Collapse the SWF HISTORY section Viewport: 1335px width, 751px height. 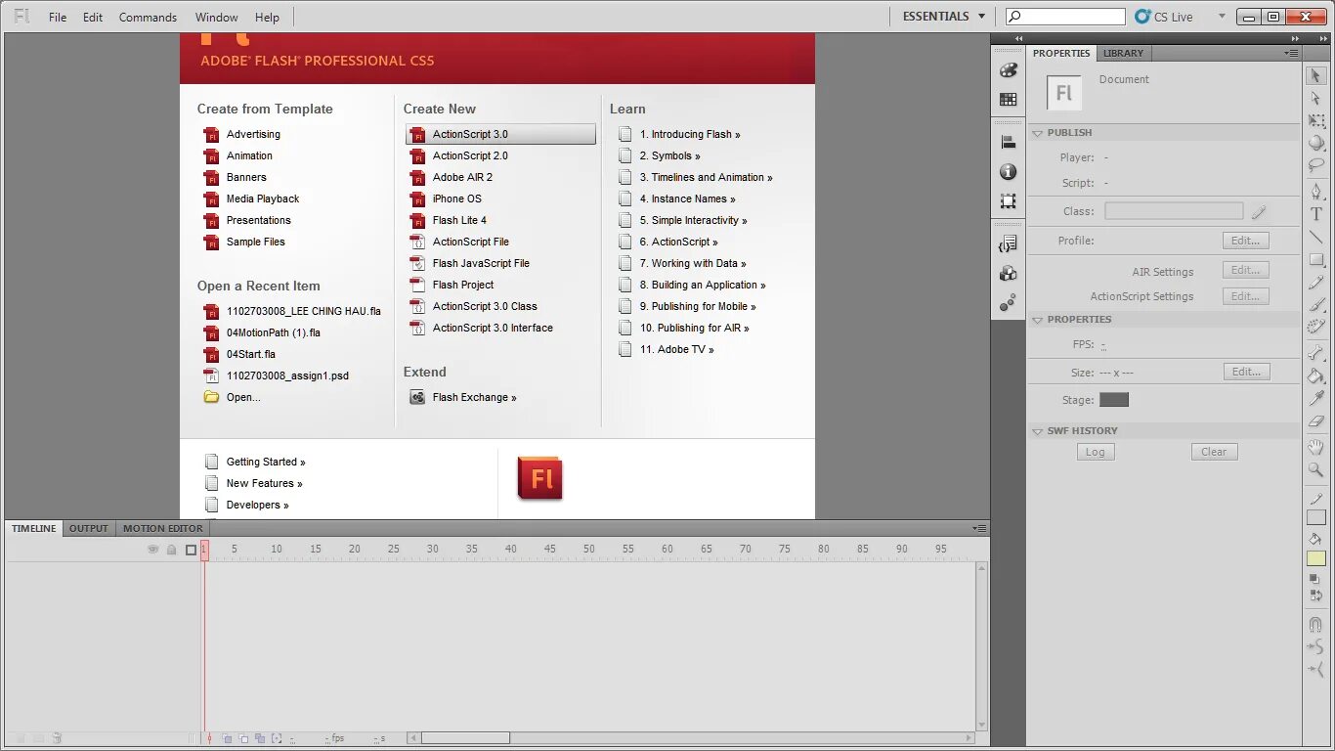[x=1038, y=431]
